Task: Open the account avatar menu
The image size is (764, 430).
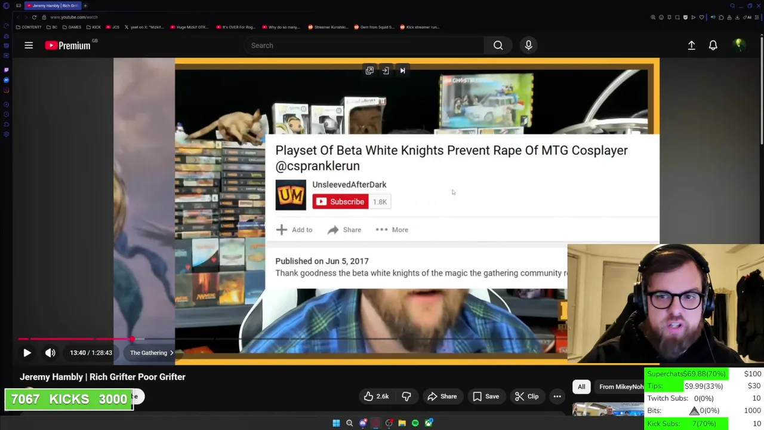Action: click(738, 45)
